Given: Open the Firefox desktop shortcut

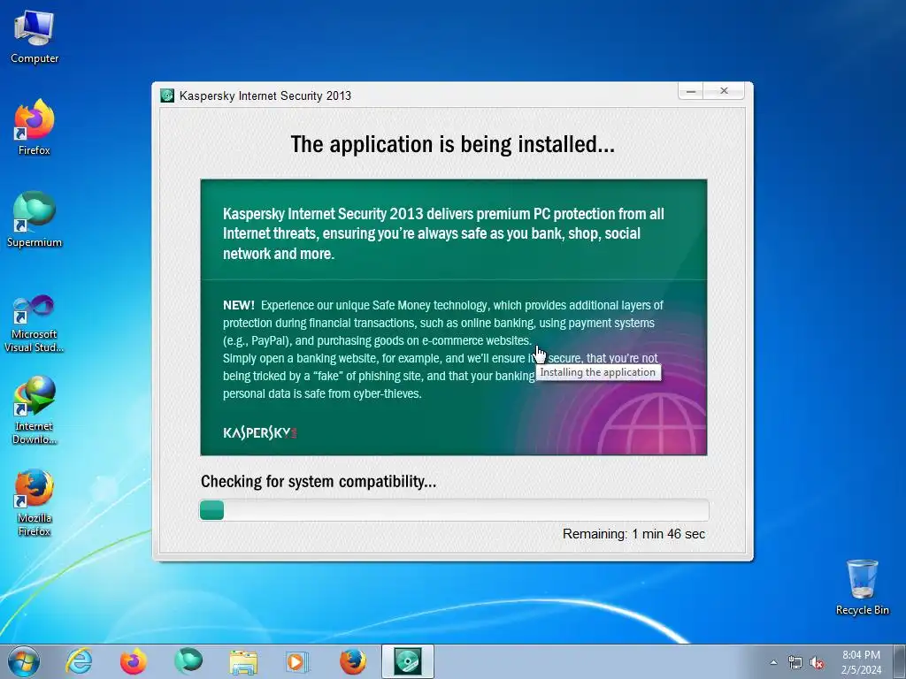Looking at the screenshot, I should [35, 127].
